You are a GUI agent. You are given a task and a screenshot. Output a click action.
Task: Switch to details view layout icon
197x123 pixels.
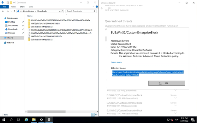coord(93,115)
